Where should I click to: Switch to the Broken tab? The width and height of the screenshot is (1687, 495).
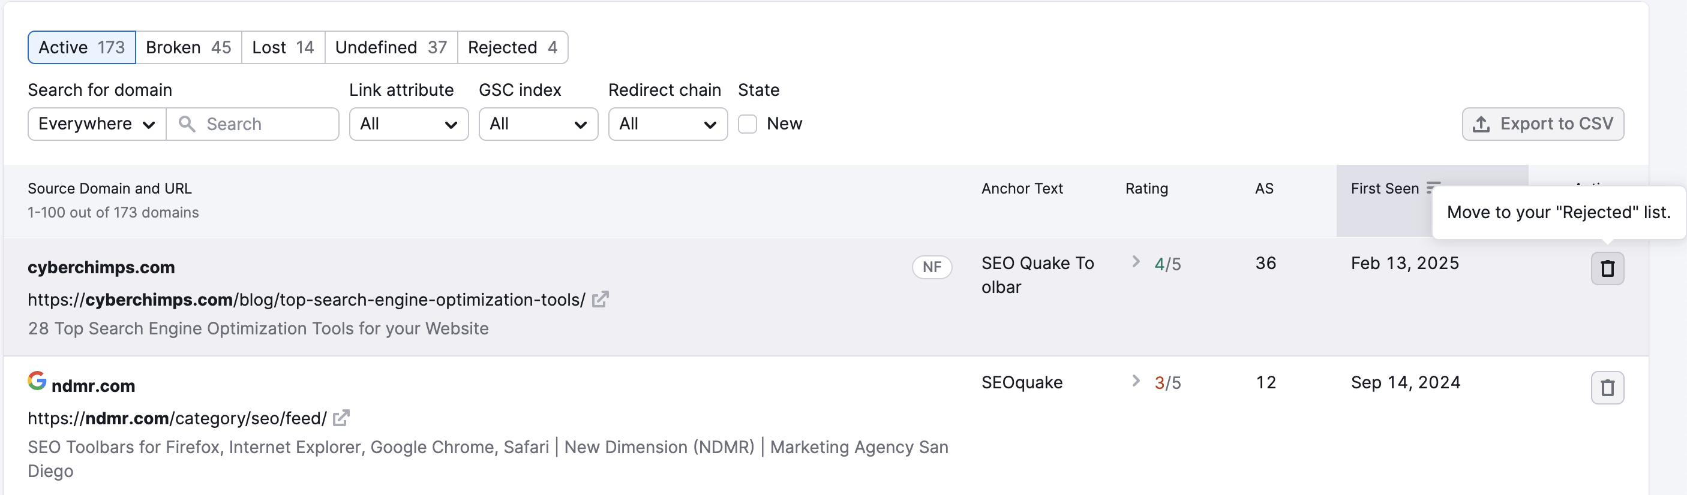click(188, 47)
